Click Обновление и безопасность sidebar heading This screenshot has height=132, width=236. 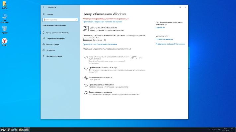pyautogui.click(x=54, y=26)
